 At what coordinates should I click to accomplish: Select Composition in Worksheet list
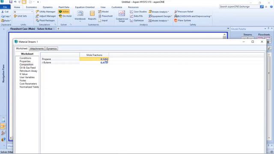point(27,65)
